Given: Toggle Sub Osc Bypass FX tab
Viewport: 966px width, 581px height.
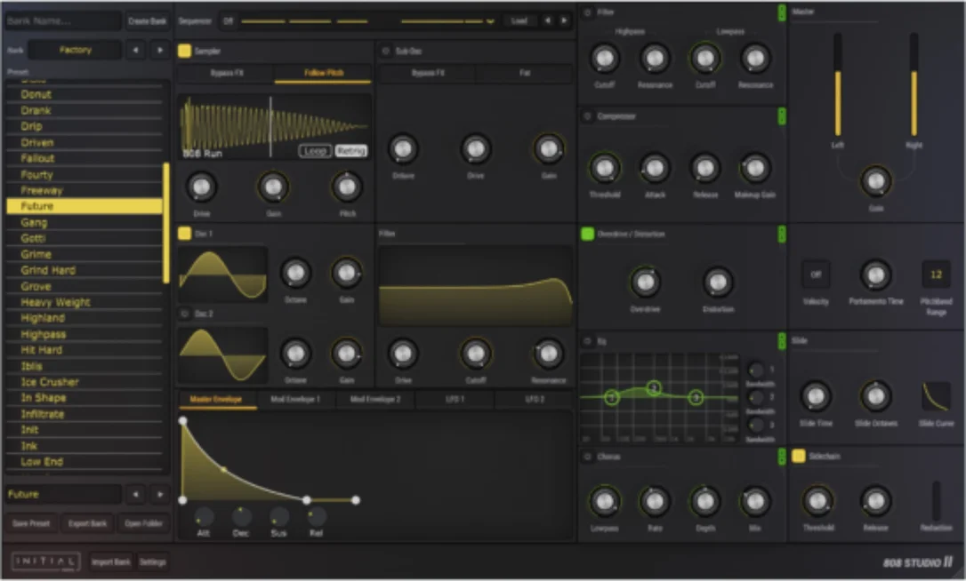Looking at the screenshot, I should click(x=428, y=73).
